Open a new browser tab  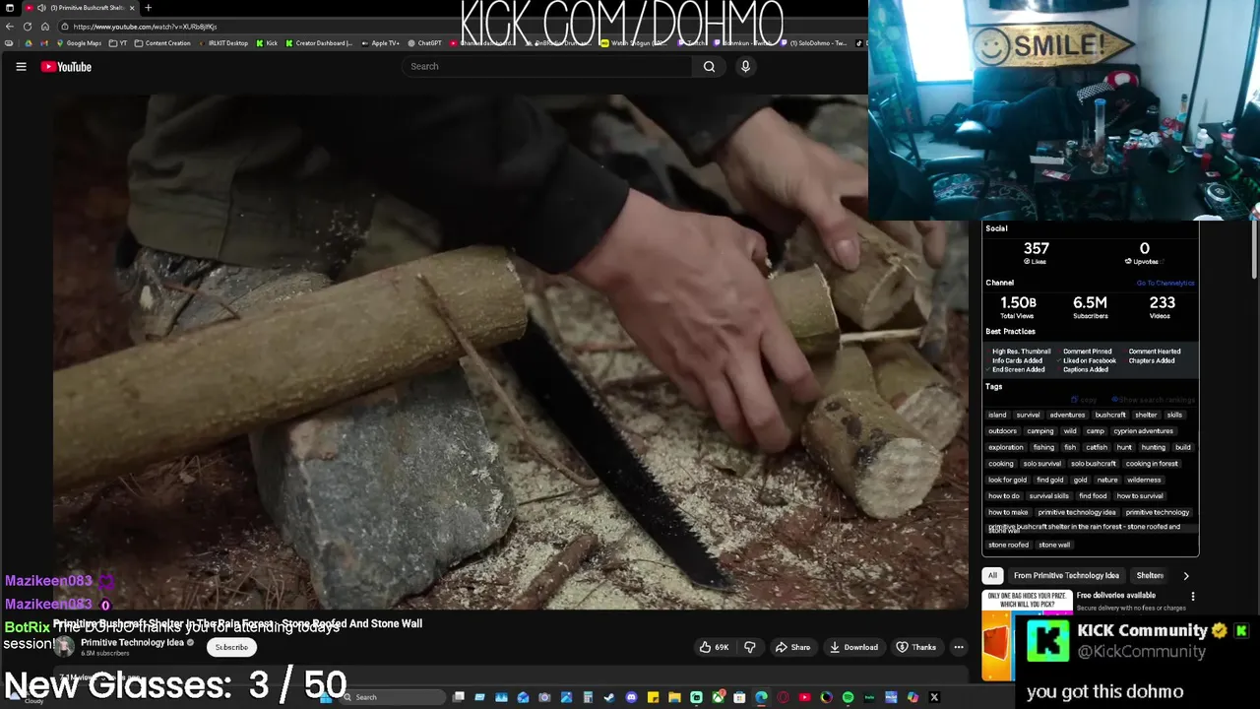click(x=148, y=8)
